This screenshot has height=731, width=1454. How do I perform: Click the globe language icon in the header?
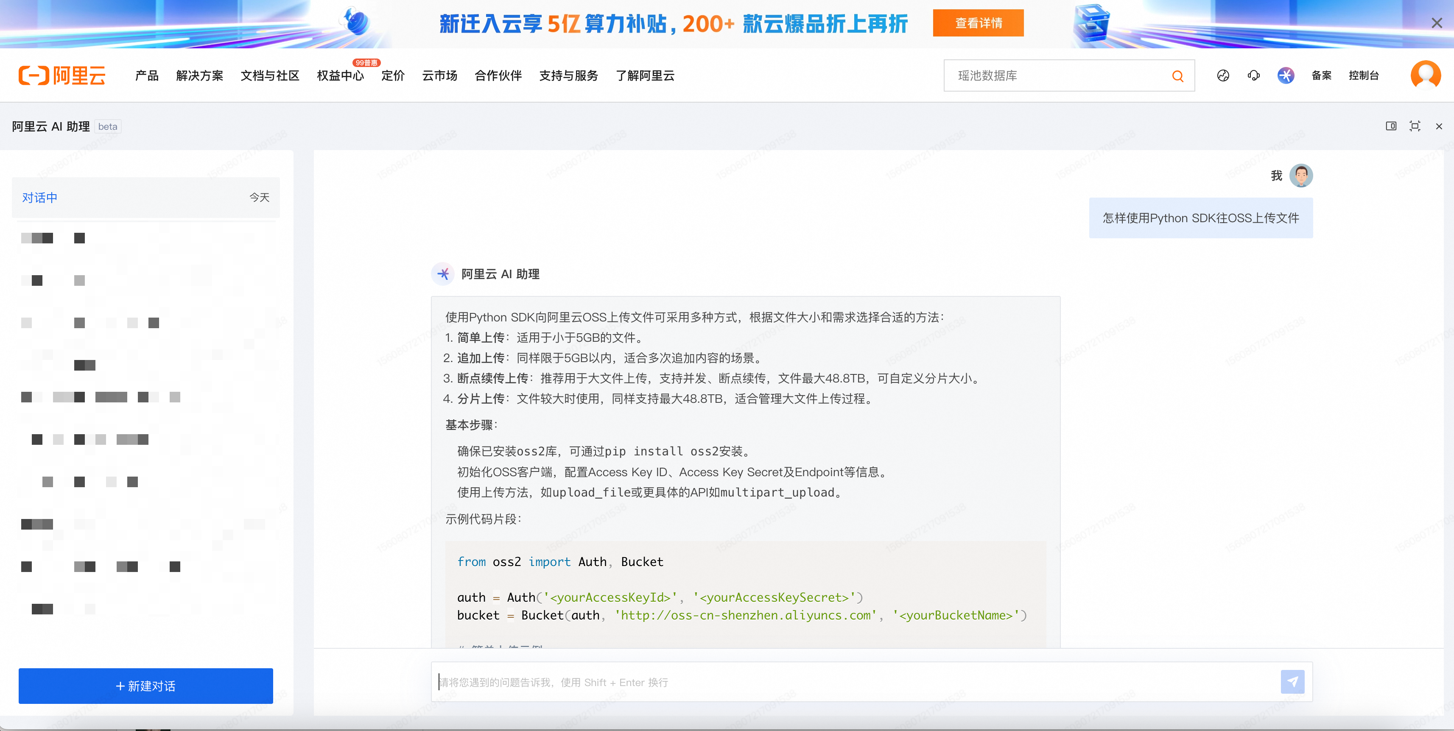tap(1222, 75)
